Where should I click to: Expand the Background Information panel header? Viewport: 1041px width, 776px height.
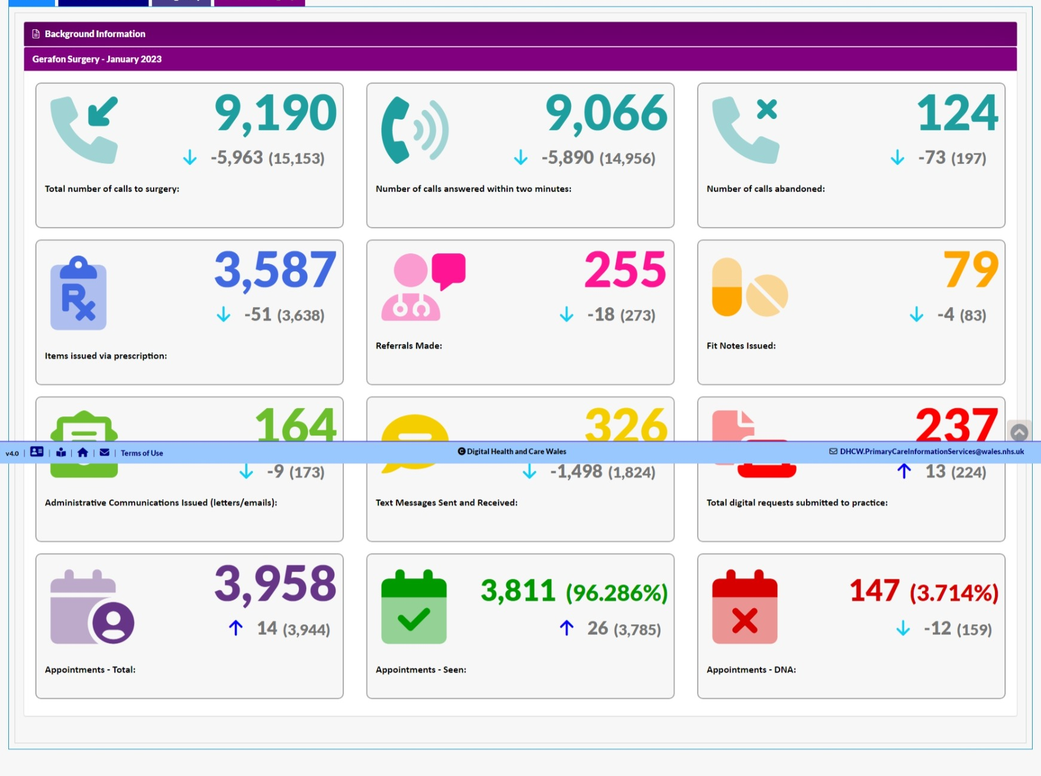click(95, 34)
